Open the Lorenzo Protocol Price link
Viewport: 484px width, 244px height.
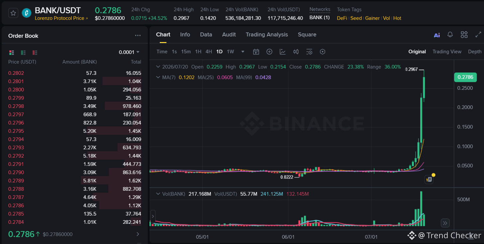pos(61,18)
